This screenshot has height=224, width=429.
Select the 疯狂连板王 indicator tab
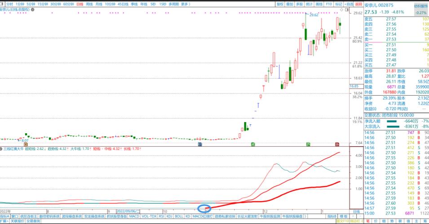coord(29,216)
